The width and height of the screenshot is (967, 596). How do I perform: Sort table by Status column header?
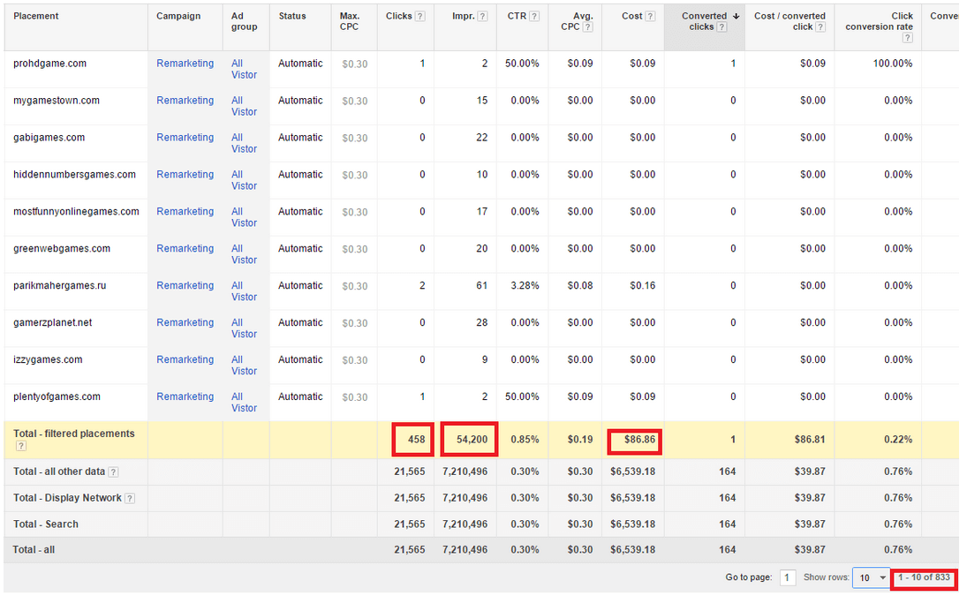coord(292,16)
